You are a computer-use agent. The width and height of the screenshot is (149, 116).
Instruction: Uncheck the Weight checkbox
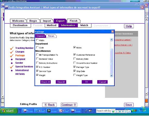tap(38, 75)
